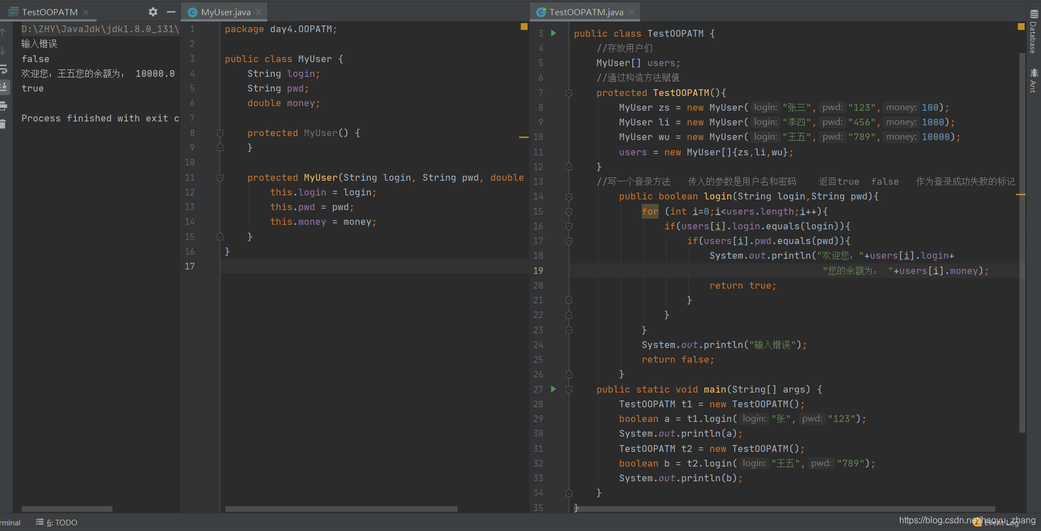Collapse the for loop at line 15
This screenshot has width=1041, height=531.
[569, 212]
